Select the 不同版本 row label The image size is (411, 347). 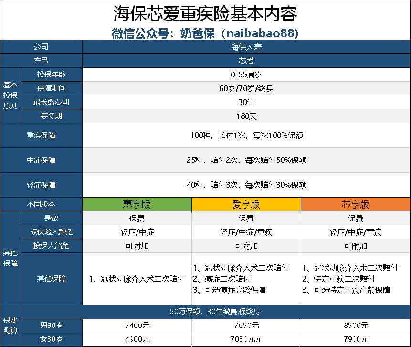pos(41,204)
